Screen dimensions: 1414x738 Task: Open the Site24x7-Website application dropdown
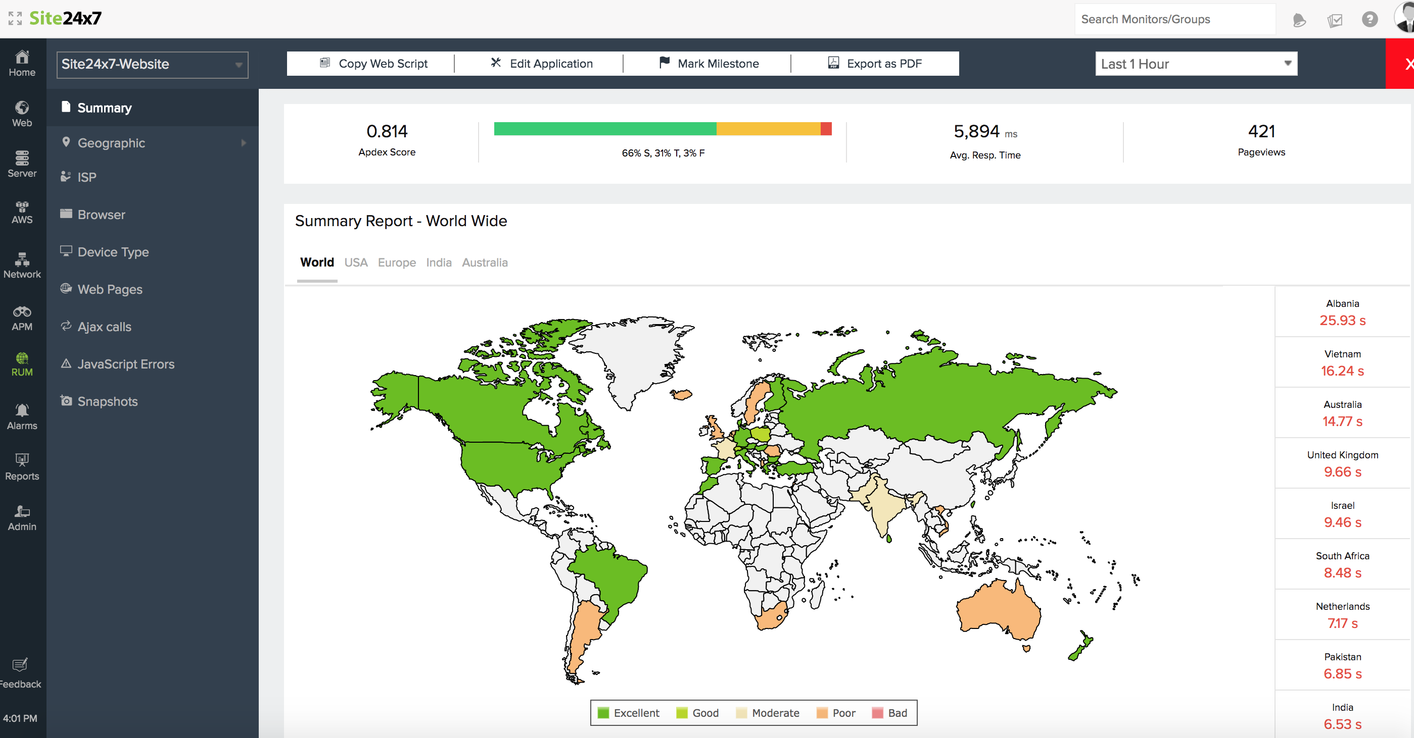click(152, 64)
